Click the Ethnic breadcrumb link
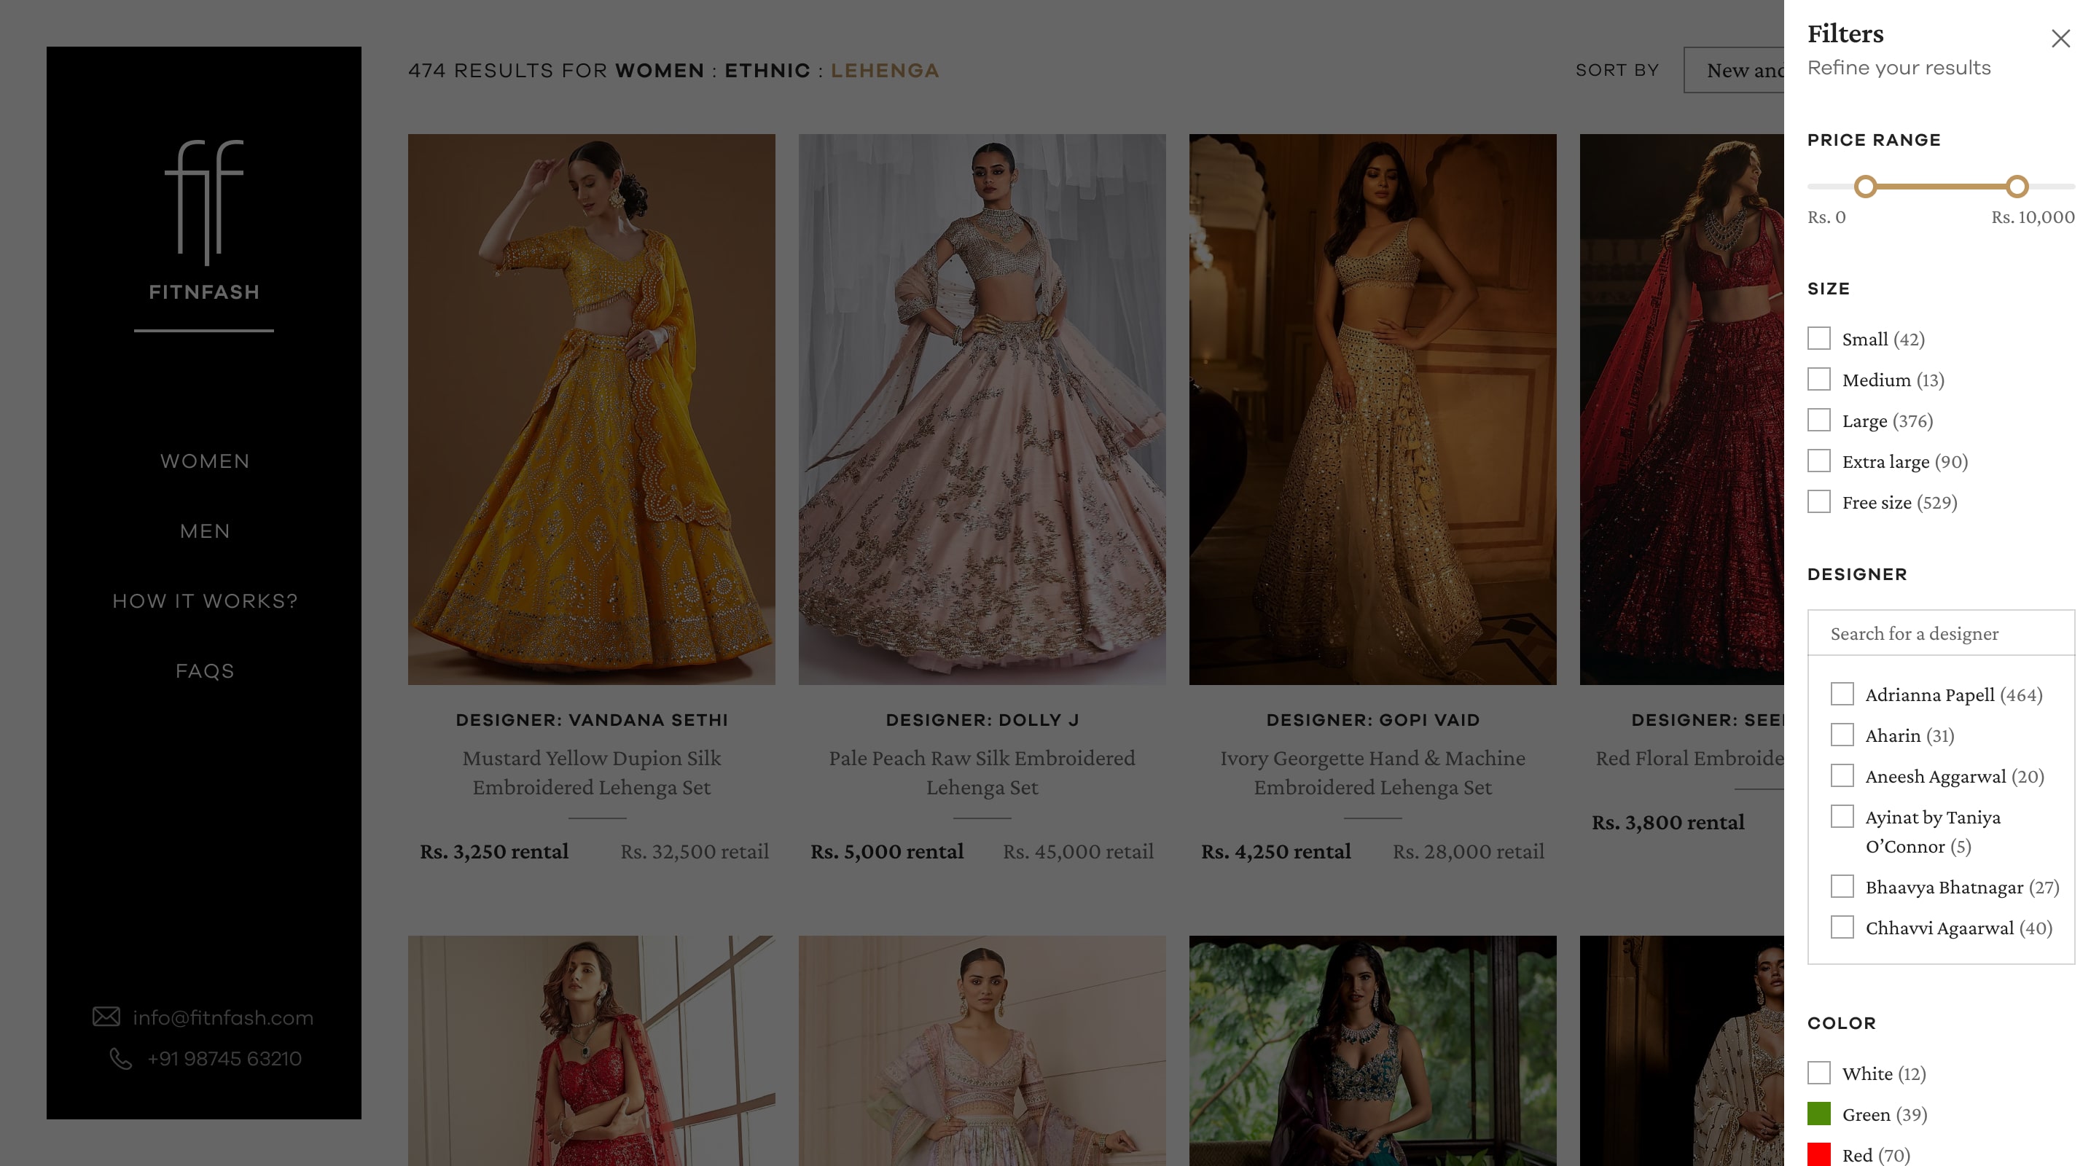 (767, 71)
